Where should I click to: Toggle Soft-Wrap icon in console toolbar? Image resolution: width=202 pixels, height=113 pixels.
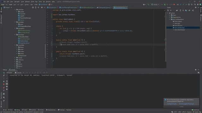point(7,81)
